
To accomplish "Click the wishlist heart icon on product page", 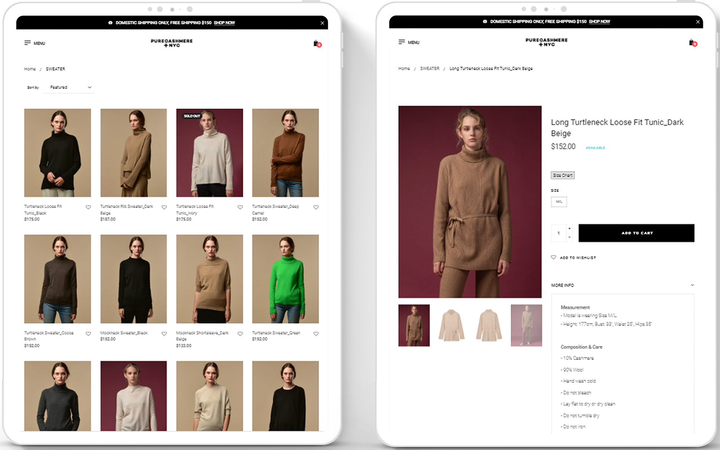I will pos(553,257).
